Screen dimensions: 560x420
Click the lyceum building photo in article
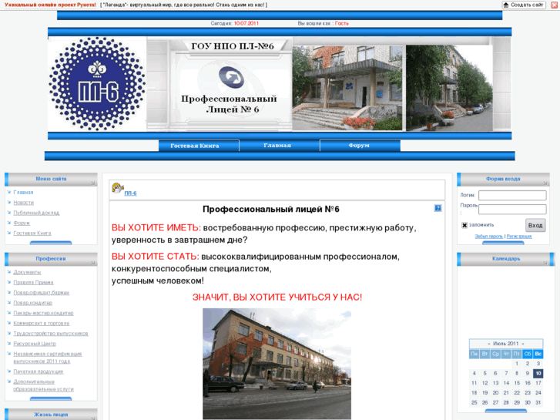pos(277,364)
